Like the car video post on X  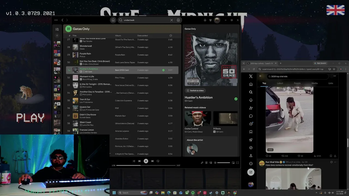point(299,156)
